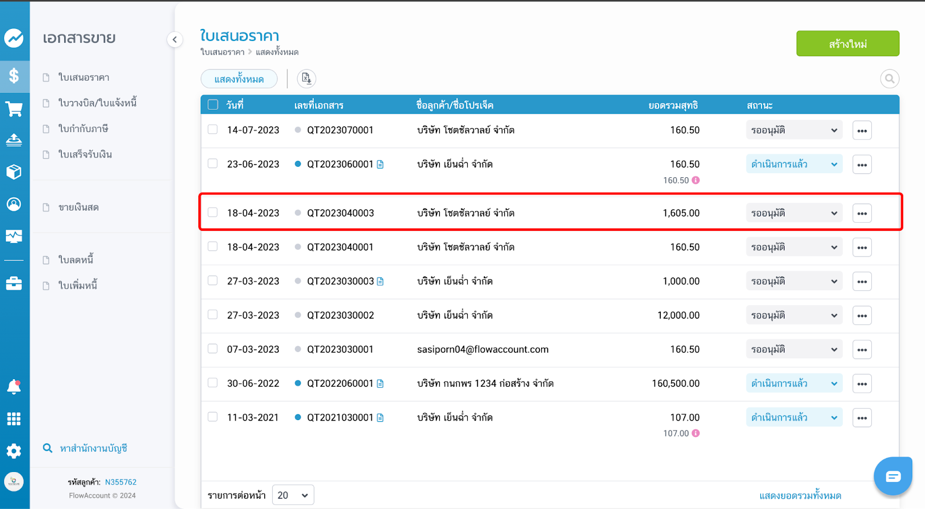Viewport: 925px width, 509px height.
Task: Go to ใบกำกับภาษี in the side menu
Action: click(83, 129)
